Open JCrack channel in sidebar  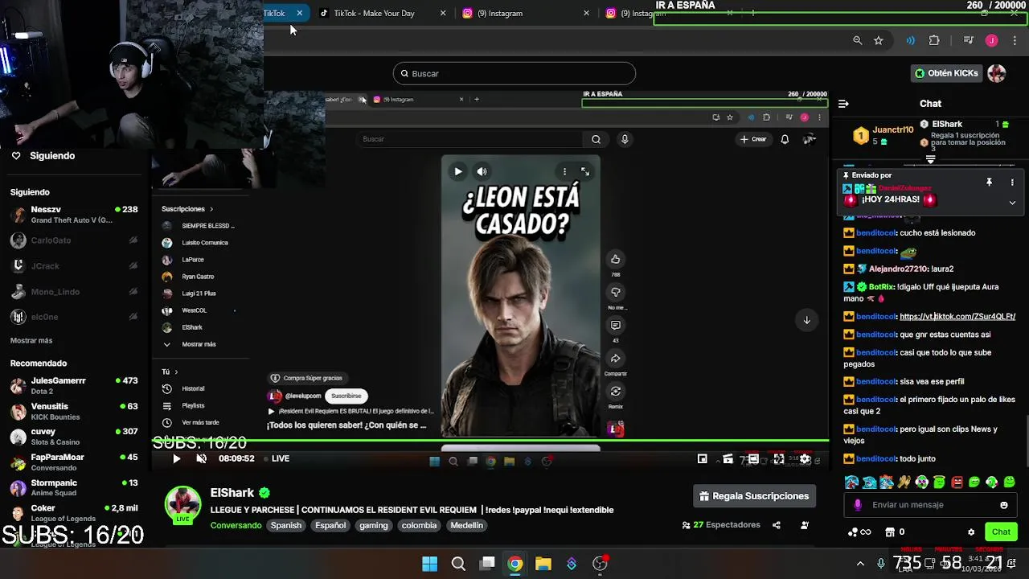click(75, 266)
